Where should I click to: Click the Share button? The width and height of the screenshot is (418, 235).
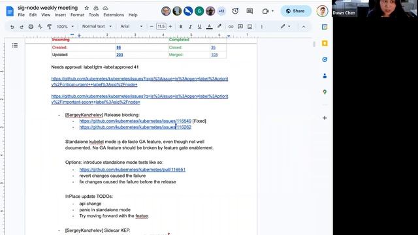coord(296,11)
